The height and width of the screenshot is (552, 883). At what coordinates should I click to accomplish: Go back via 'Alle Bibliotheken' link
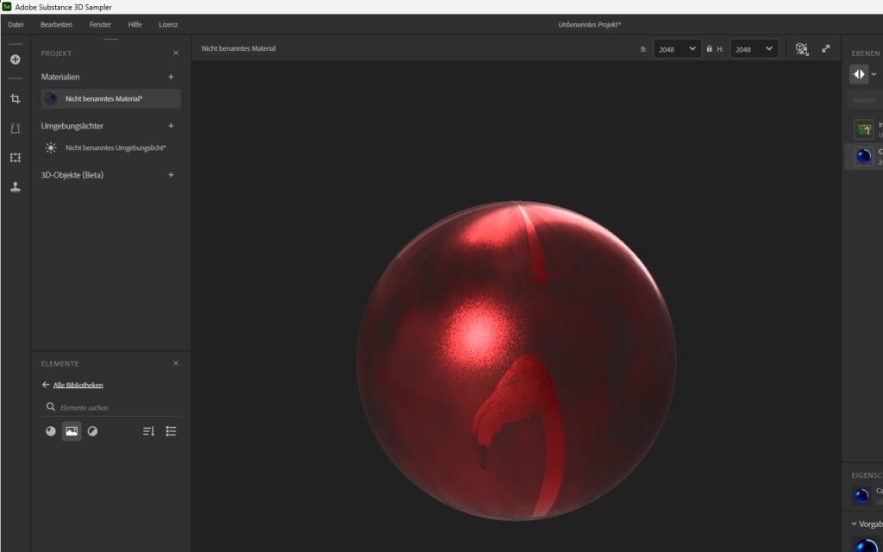(x=78, y=386)
